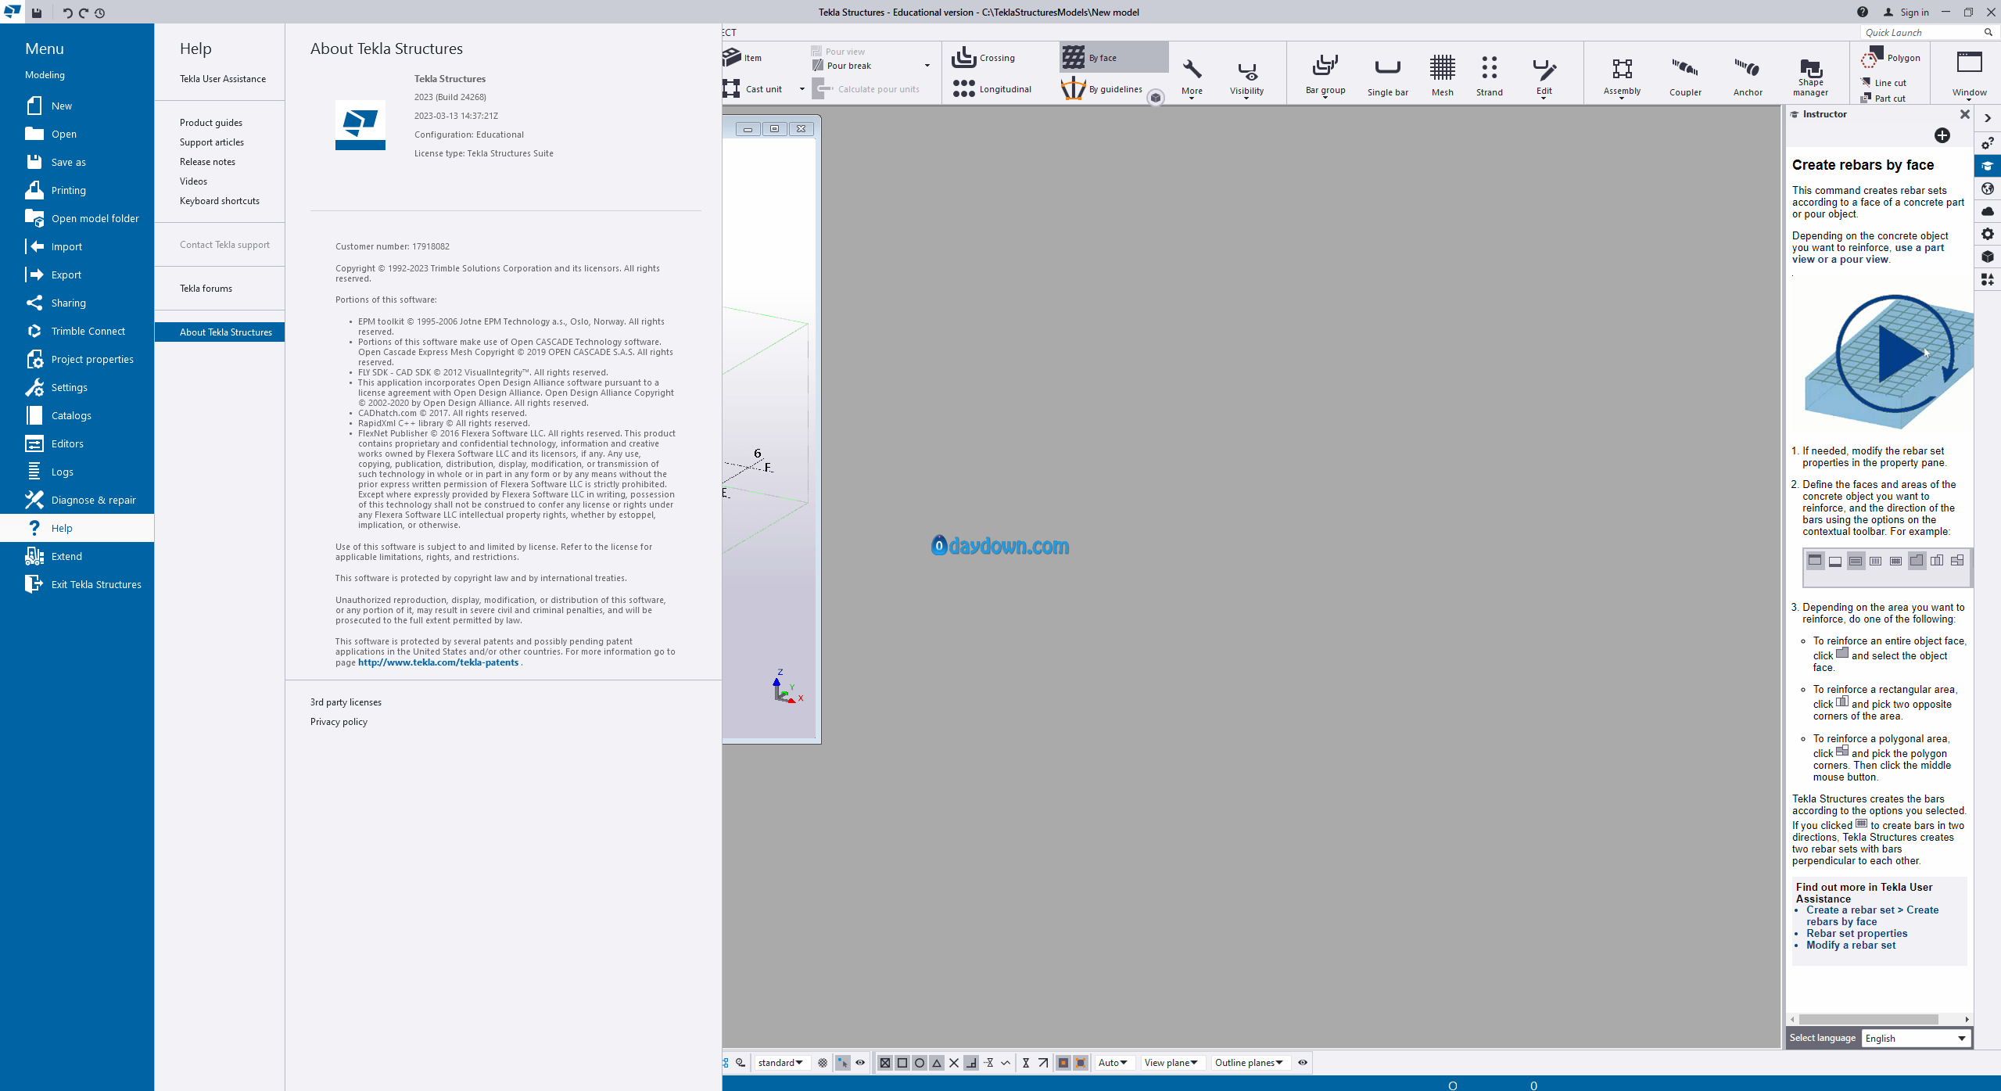This screenshot has width=2001, height=1091.
Task: Toggle the orange-cornered geometry point switch
Action: tap(1081, 1063)
